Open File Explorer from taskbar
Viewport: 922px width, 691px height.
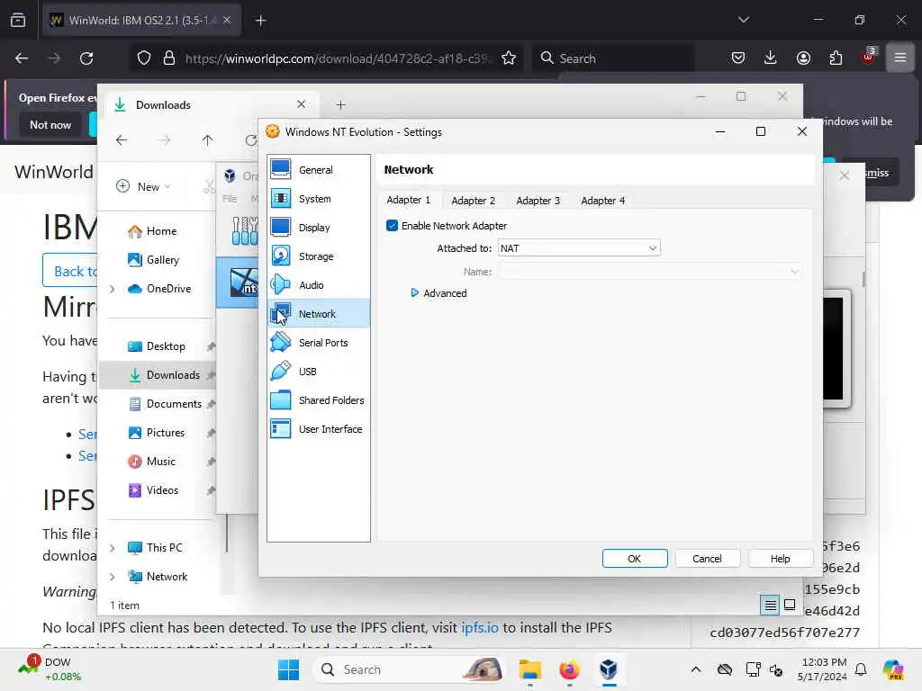(x=529, y=669)
